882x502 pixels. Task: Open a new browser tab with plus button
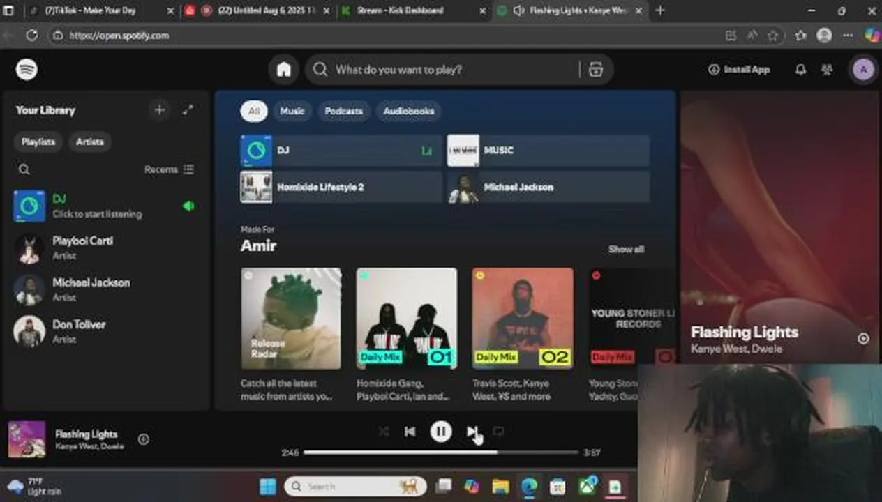point(660,10)
